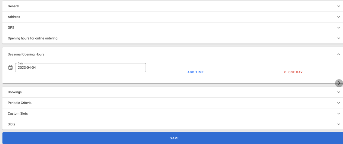This screenshot has width=343, height=144.
Task: Expand the Bookings section chevron
Action: [339, 92]
